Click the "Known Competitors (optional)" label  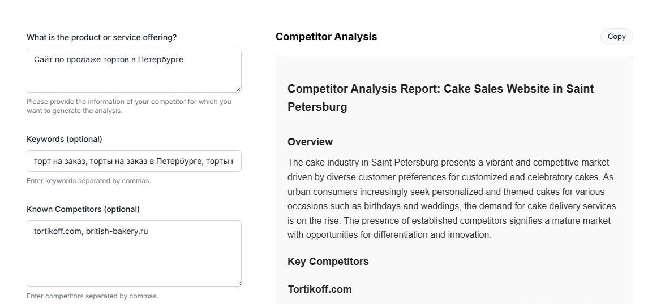point(83,209)
